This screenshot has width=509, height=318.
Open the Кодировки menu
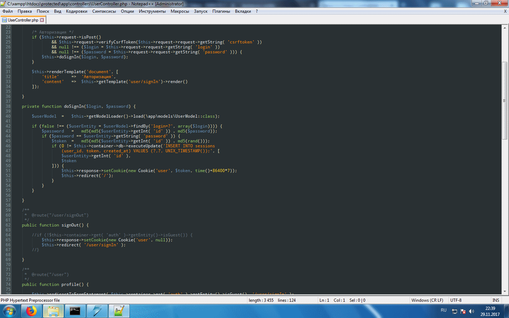(76, 11)
